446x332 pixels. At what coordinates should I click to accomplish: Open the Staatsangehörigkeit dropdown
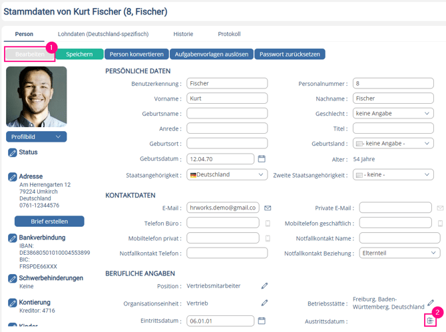[227, 175]
